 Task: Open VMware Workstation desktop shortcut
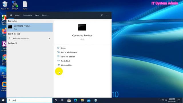pyautogui.click(x=4, y=86)
